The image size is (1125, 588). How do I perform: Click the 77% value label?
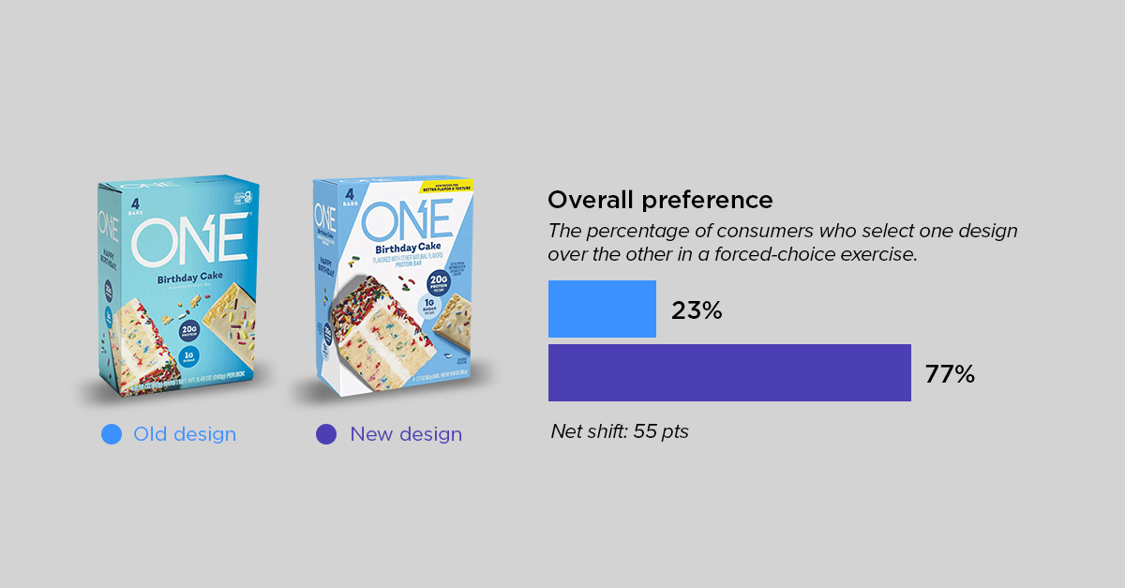[x=950, y=374]
